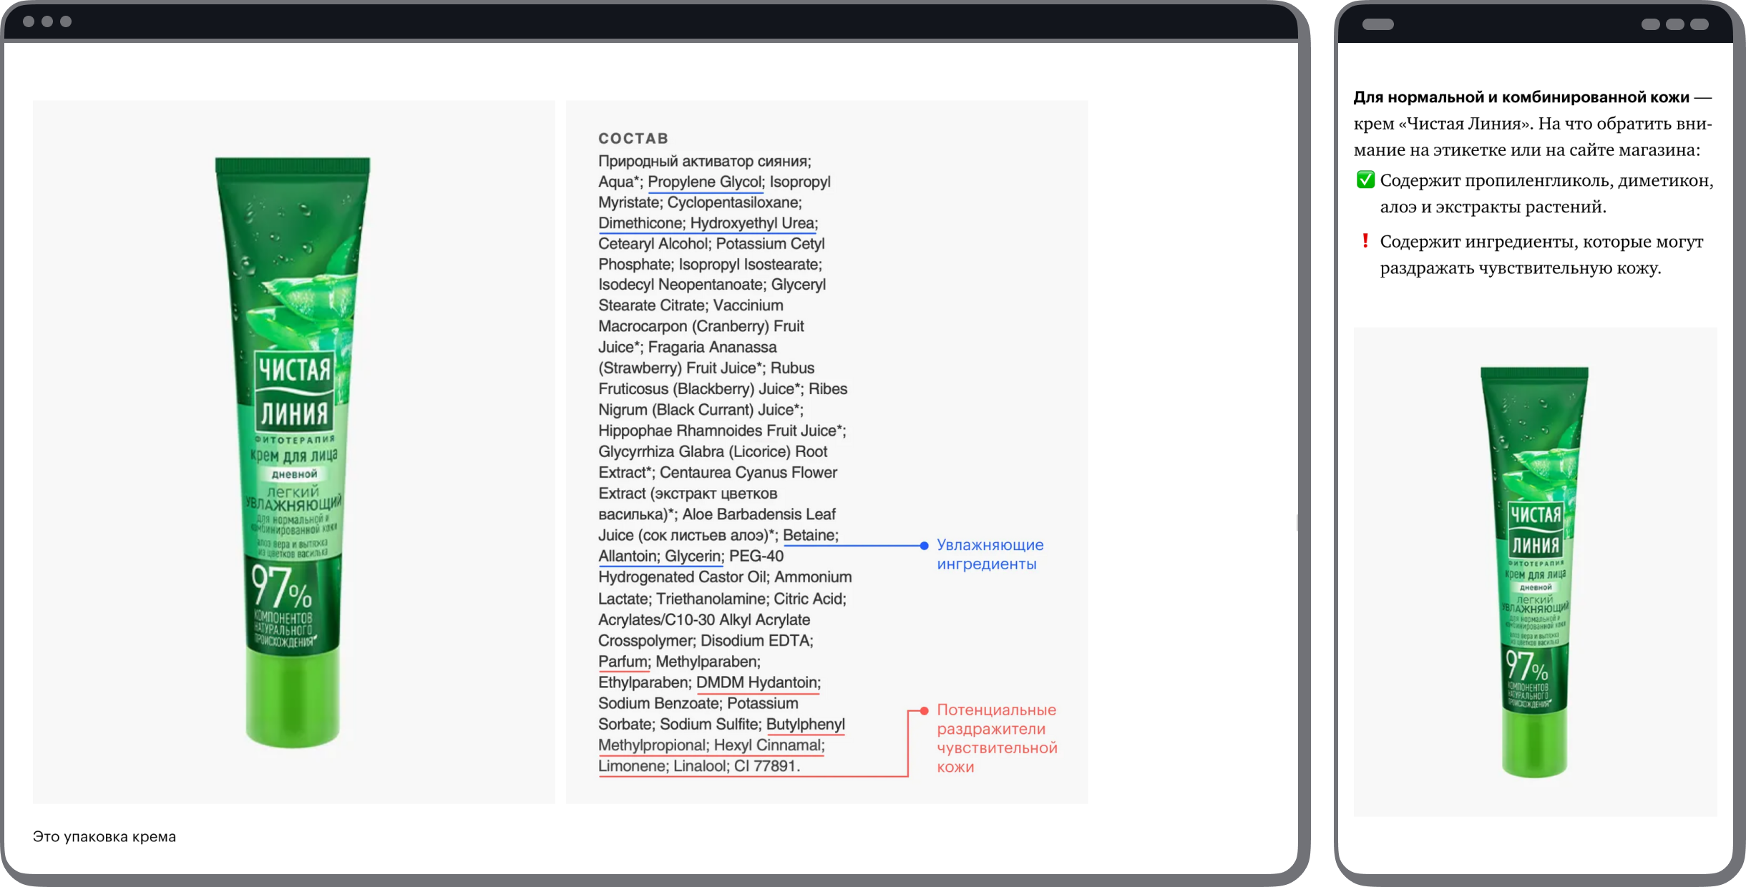This screenshot has height=887, width=1746.
Task: Click rightmost pill in the mobile top bar
Action: [x=1699, y=24]
